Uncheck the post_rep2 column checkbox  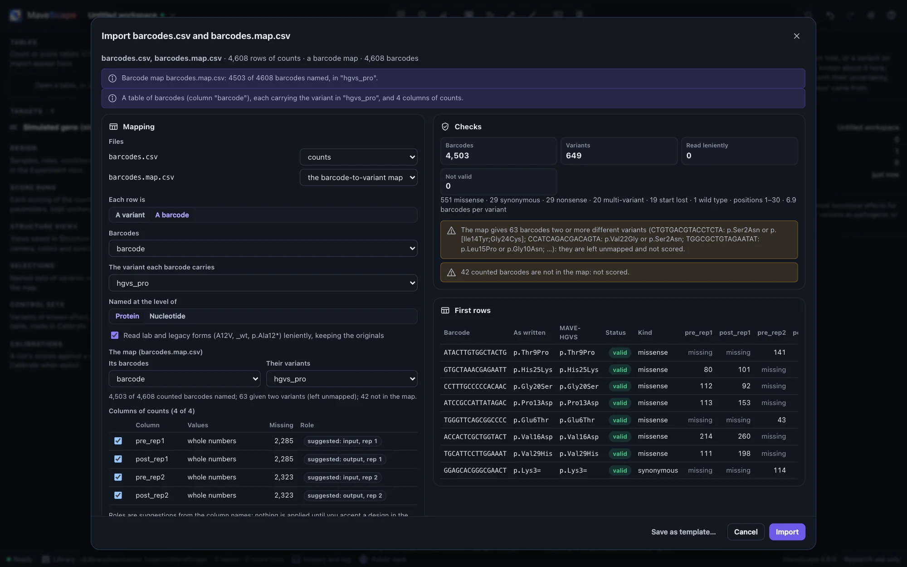[118, 495]
